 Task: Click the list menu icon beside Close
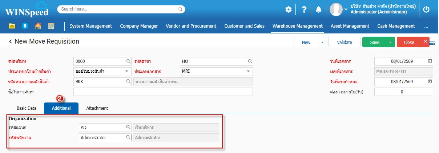pos(432,43)
